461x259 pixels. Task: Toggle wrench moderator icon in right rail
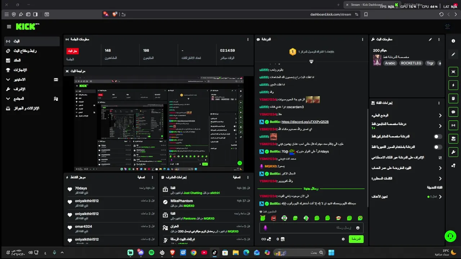coord(453,152)
